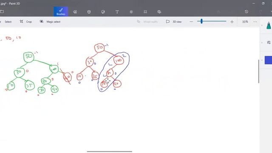This screenshot has width=272, height=153.
Task: Zoom out with the minus button
Action: pos(191,22)
